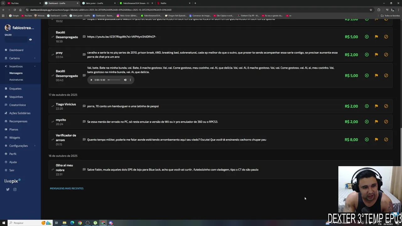Viewport: 402px width, 226px height.
Task: Flag the Verificador de arrom message
Action: [376, 139]
